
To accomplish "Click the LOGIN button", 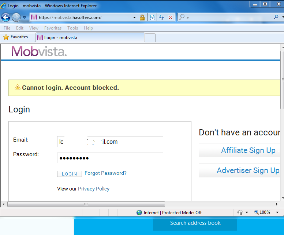I will tap(70, 174).
